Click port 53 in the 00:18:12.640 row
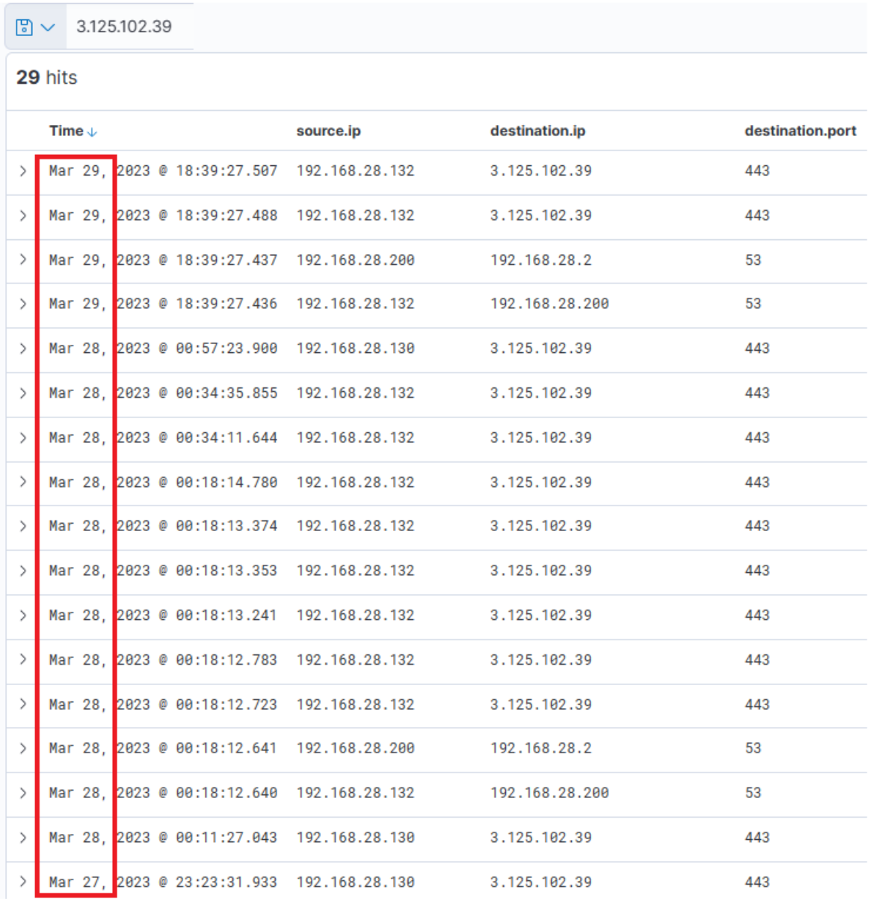 point(753,793)
